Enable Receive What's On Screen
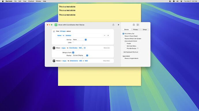199x111 pixels. [123, 39]
